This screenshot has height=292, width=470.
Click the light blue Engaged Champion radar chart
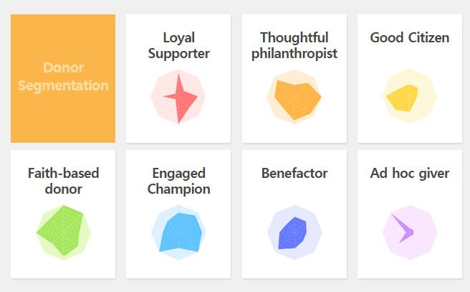click(178, 232)
